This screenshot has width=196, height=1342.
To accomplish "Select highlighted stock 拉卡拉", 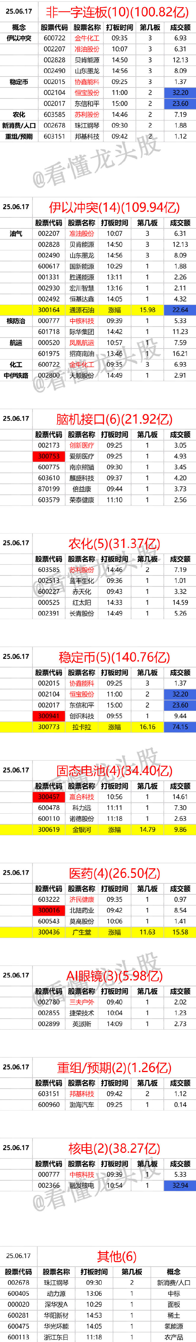I will pos(82,727).
